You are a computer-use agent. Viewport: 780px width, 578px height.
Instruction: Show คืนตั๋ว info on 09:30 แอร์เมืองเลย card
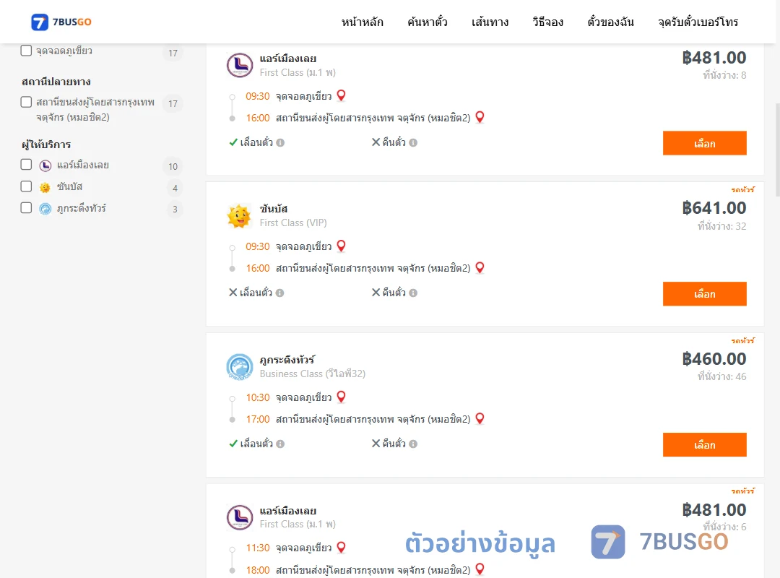tap(413, 143)
